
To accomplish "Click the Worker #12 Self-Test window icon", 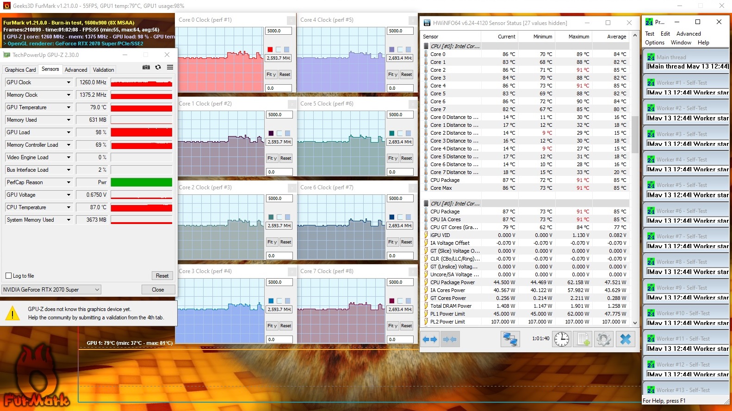I will point(651,364).
